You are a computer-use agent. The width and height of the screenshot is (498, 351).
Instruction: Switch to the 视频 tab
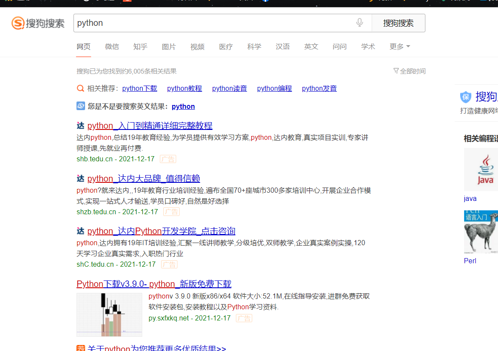pyautogui.click(x=197, y=47)
